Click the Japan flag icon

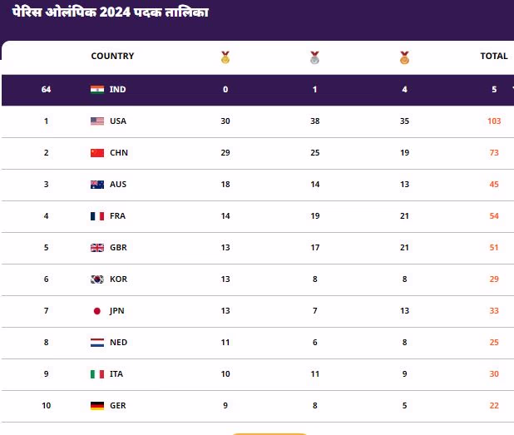96,311
